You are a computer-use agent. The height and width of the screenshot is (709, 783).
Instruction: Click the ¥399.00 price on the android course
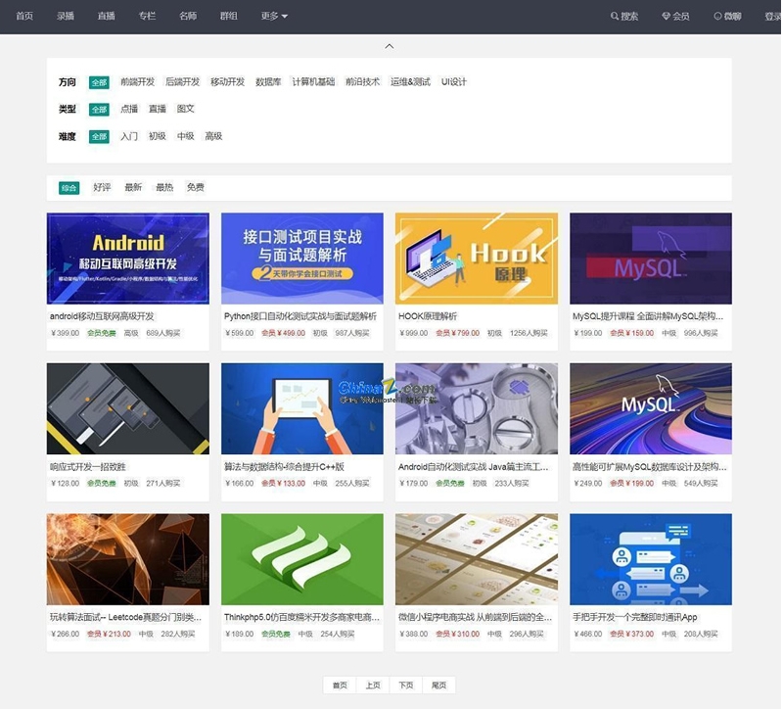pyautogui.click(x=65, y=333)
